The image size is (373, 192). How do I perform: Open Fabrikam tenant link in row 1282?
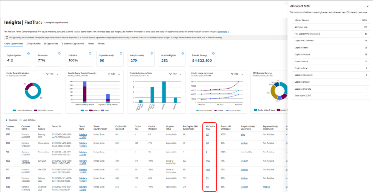pyautogui.click(x=83, y=136)
